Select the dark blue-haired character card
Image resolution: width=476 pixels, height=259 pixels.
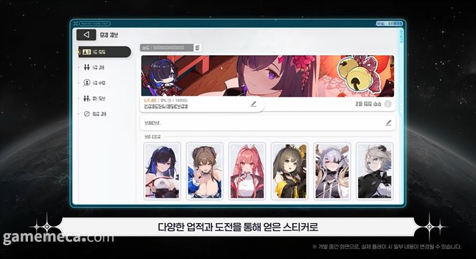point(162,171)
